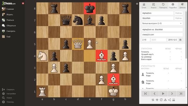
Task: Click the white queen on d5
Action: tap(78, 44)
